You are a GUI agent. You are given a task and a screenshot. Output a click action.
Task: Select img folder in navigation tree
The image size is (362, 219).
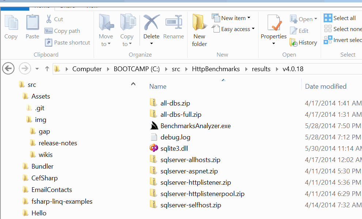coord(40,120)
